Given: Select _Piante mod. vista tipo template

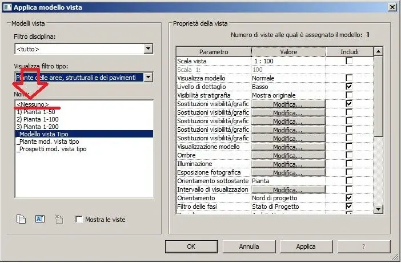Looking at the screenshot, I should pyautogui.click(x=84, y=141).
